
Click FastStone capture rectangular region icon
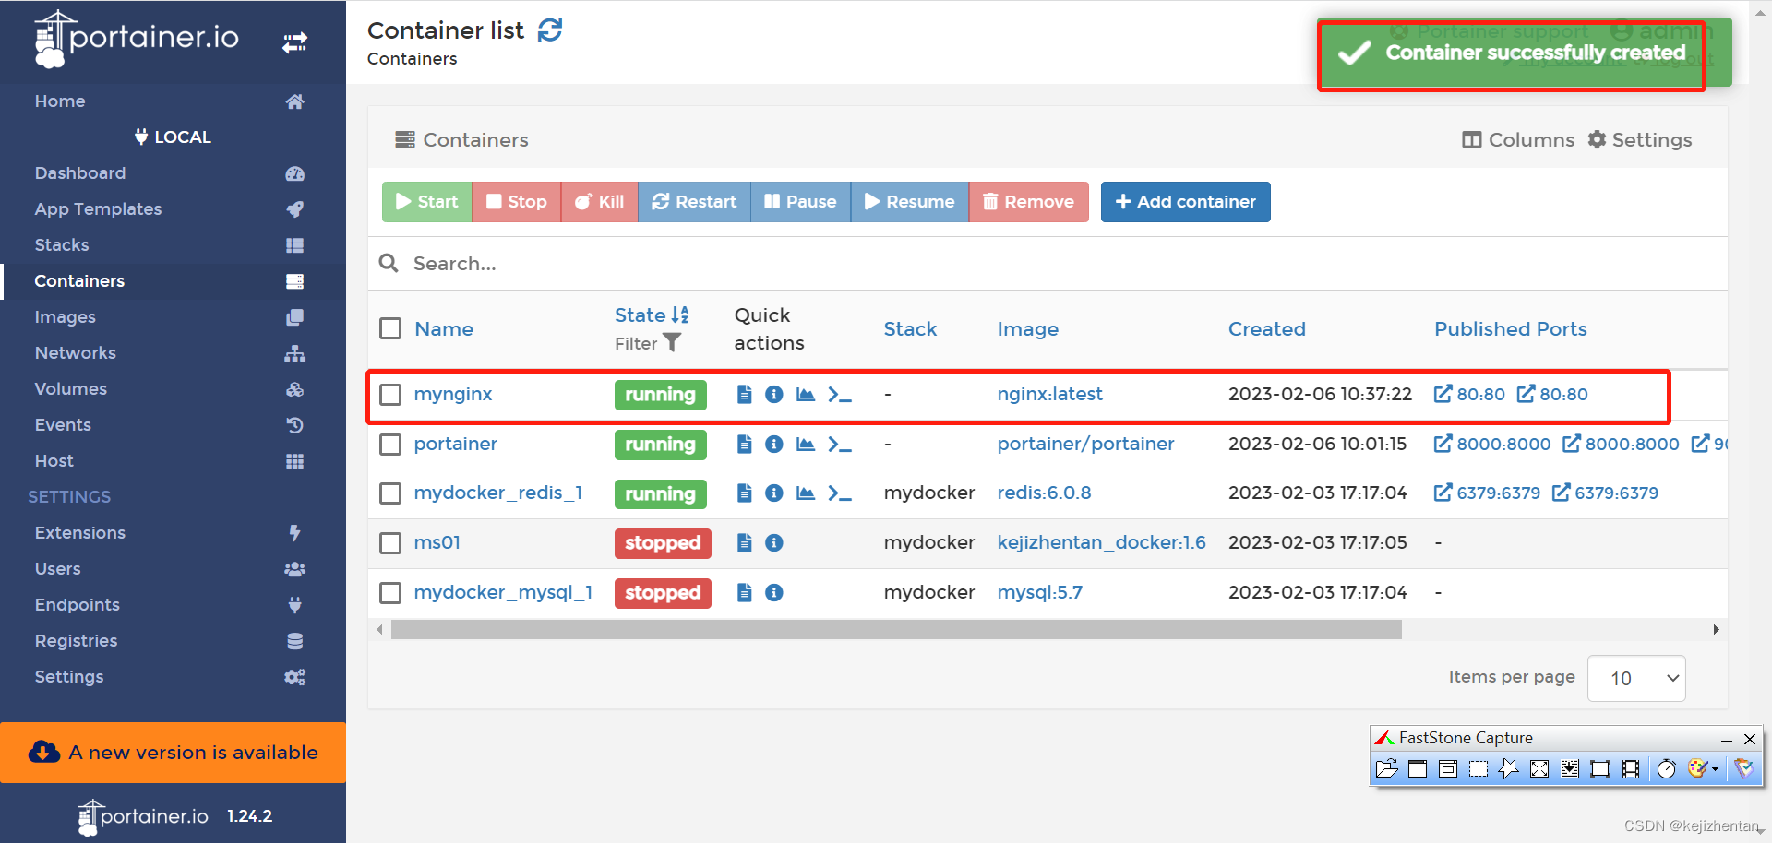(1479, 769)
